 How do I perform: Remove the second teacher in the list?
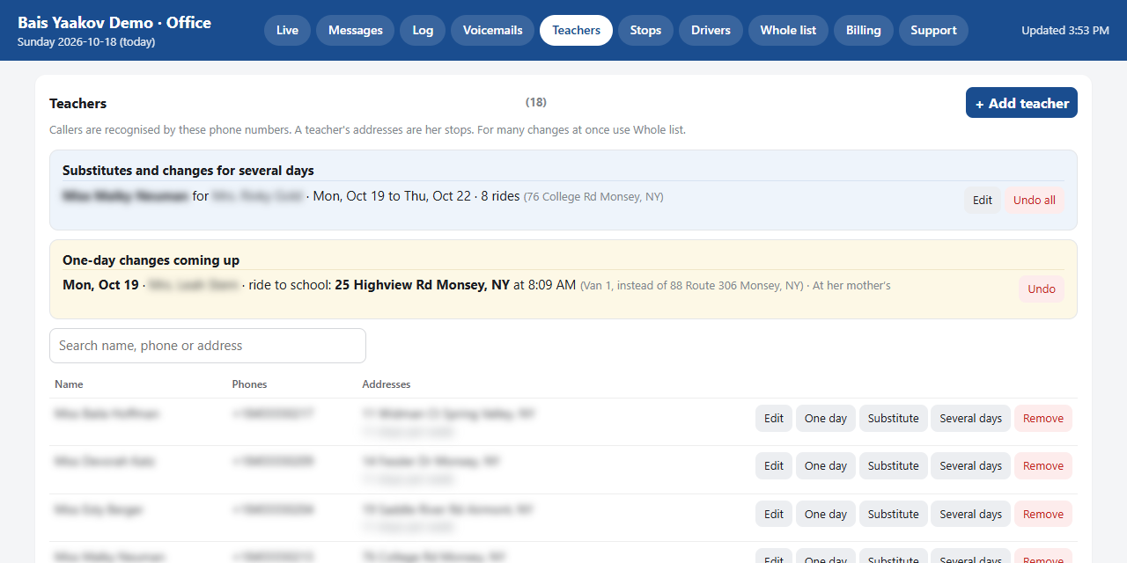pyautogui.click(x=1043, y=466)
